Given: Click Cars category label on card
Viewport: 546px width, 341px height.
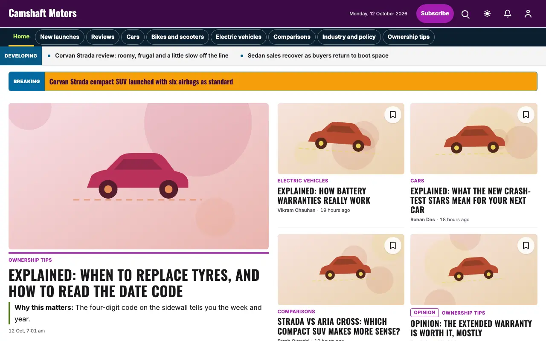Looking at the screenshot, I should tap(417, 181).
